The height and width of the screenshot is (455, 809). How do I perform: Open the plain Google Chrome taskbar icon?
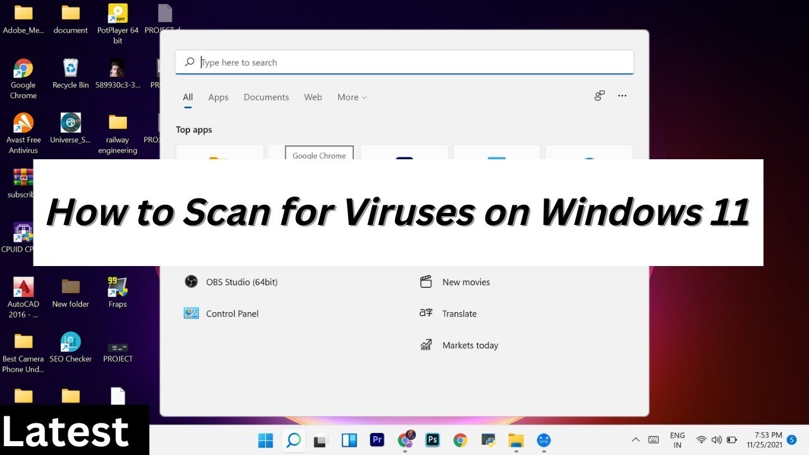pos(460,440)
